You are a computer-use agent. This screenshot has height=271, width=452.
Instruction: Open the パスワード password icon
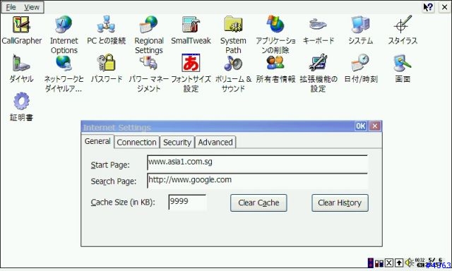pyautogui.click(x=106, y=63)
